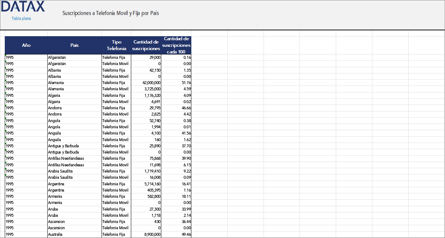Screen dimensions: 445x238
Task: Click the Cantidad de suscripciones header
Action: point(146,45)
